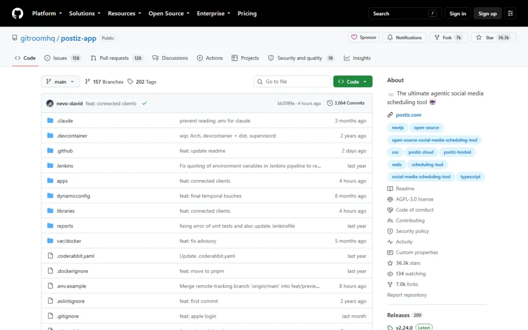Screen dimensions: 528x330
Task: Click the book icon next to Readme
Action: tap(390, 189)
